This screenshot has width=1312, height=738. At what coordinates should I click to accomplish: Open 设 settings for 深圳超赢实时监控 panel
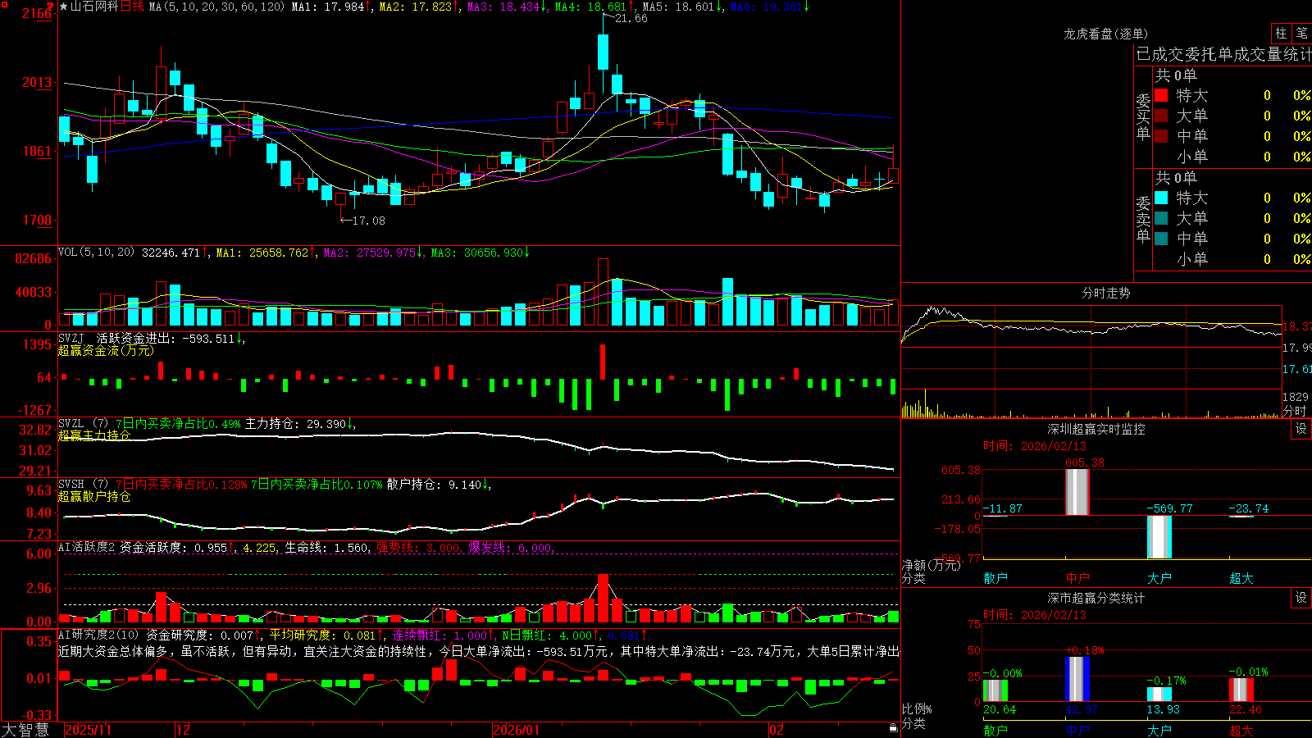1301,429
